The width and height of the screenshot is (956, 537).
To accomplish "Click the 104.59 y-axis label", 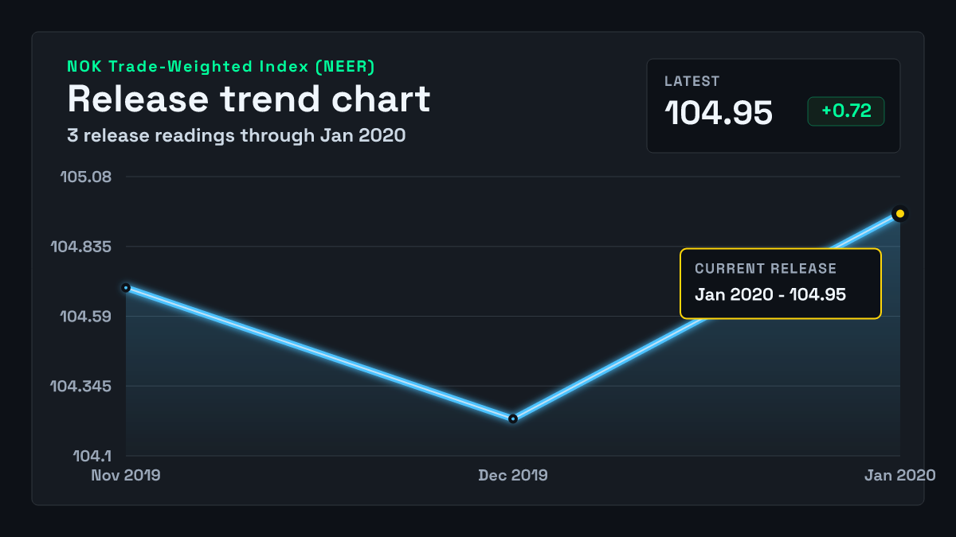I will point(86,317).
